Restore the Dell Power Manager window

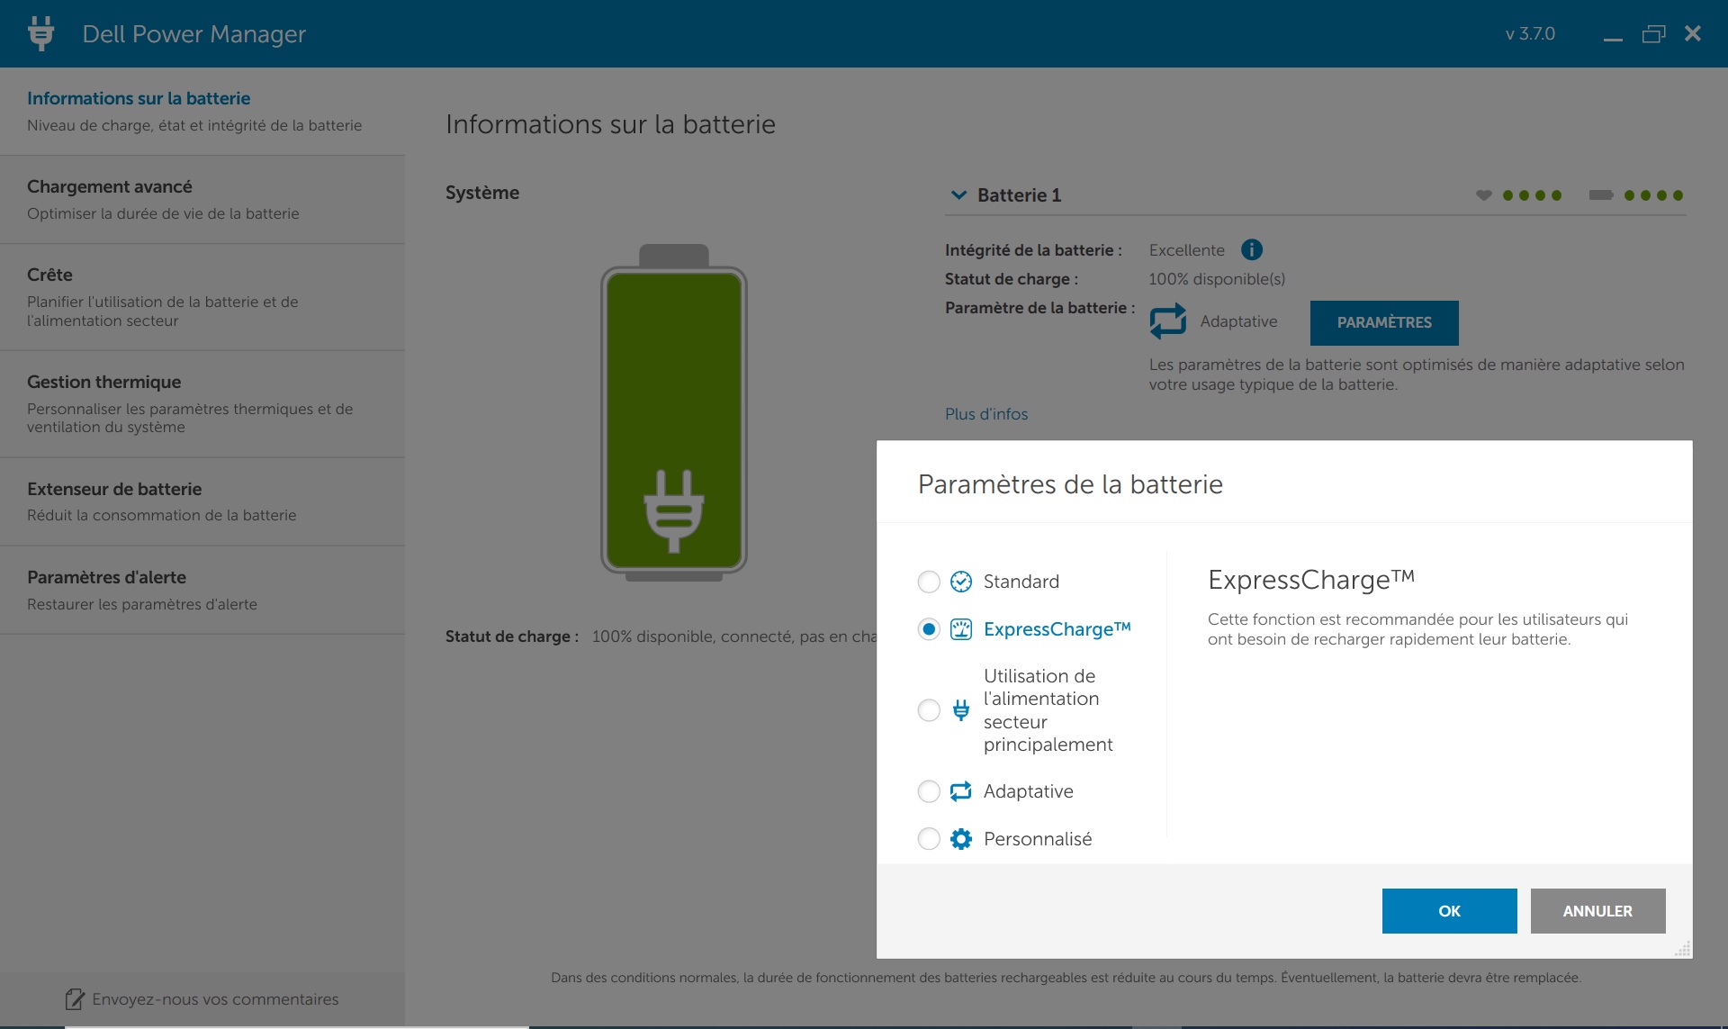pos(1653,34)
